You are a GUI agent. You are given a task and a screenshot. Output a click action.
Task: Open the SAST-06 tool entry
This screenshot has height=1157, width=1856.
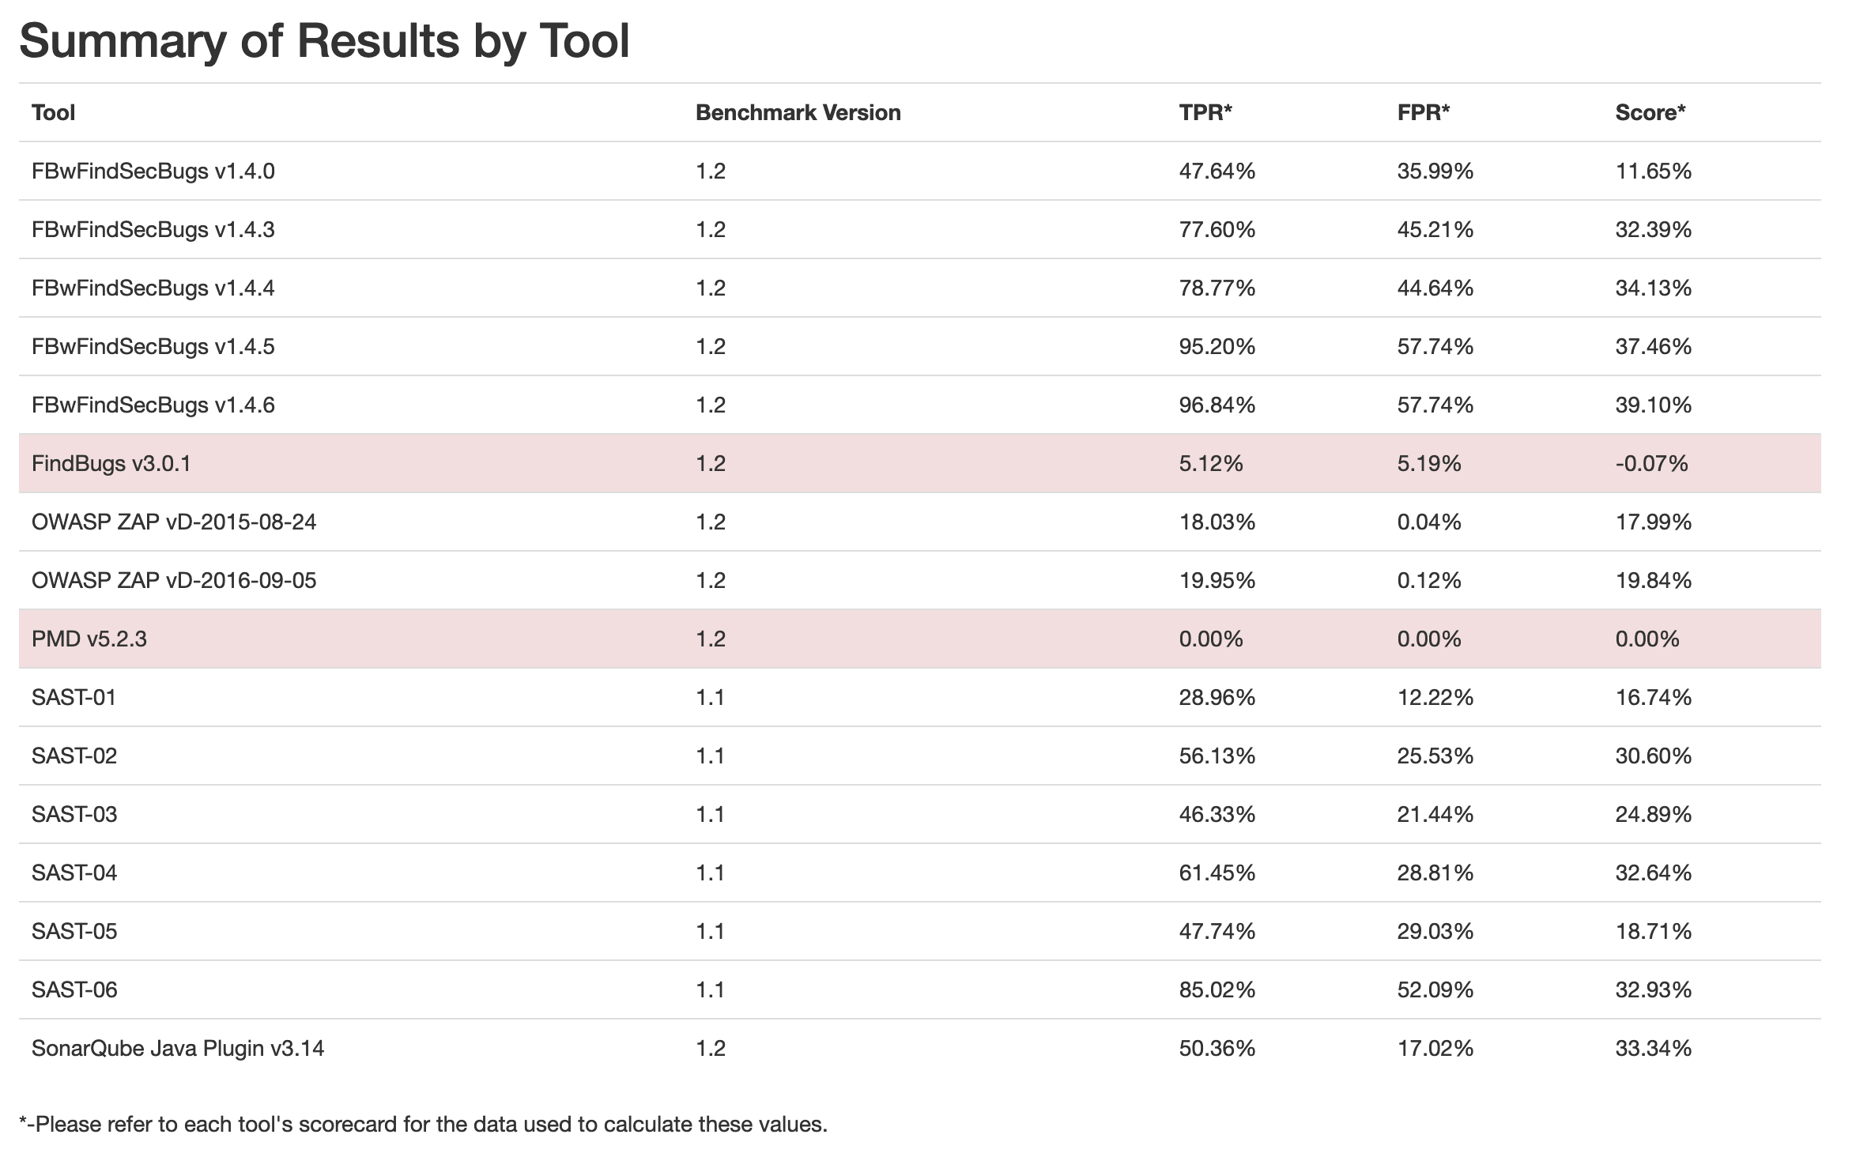(x=74, y=990)
